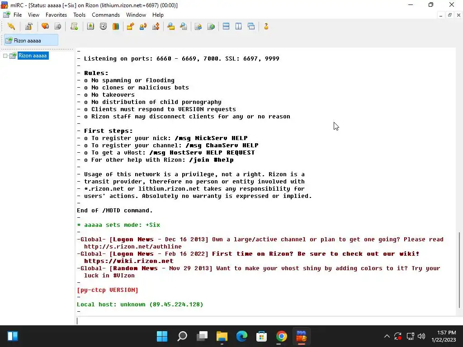
Task: Restore the inner status window button
Action: 450,15
